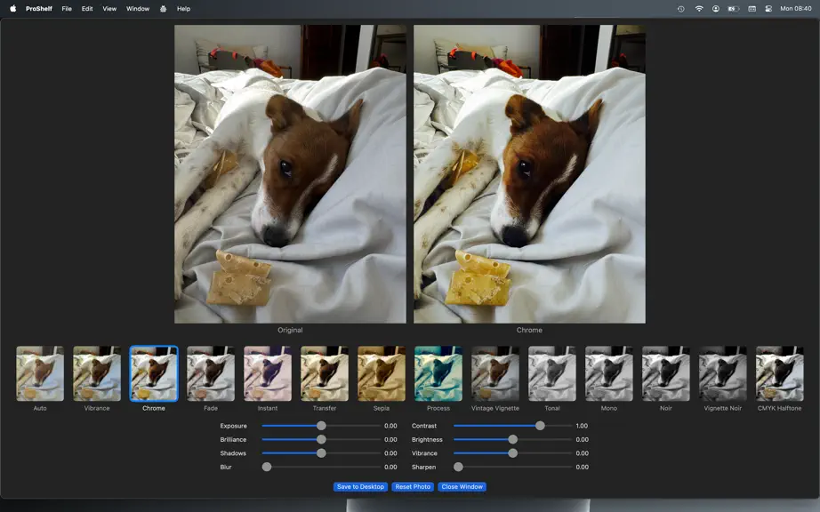The height and width of the screenshot is (512, 820).
Task: Click the Contrast slider handle
Action: (540, 426)
